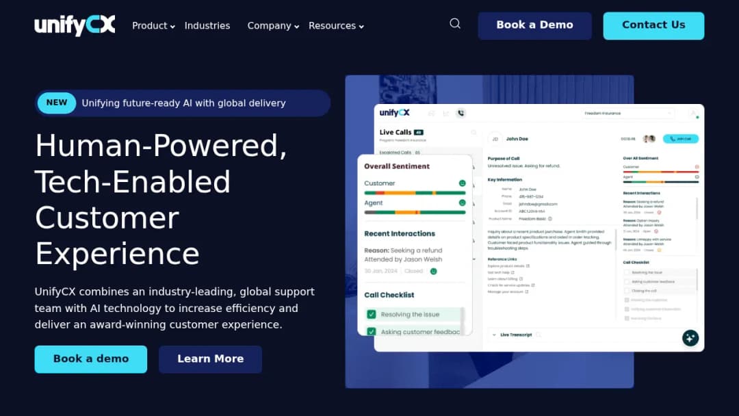Open the Learn about billing reference link
The height and width of the screenshot is (416, 739).
503,279
